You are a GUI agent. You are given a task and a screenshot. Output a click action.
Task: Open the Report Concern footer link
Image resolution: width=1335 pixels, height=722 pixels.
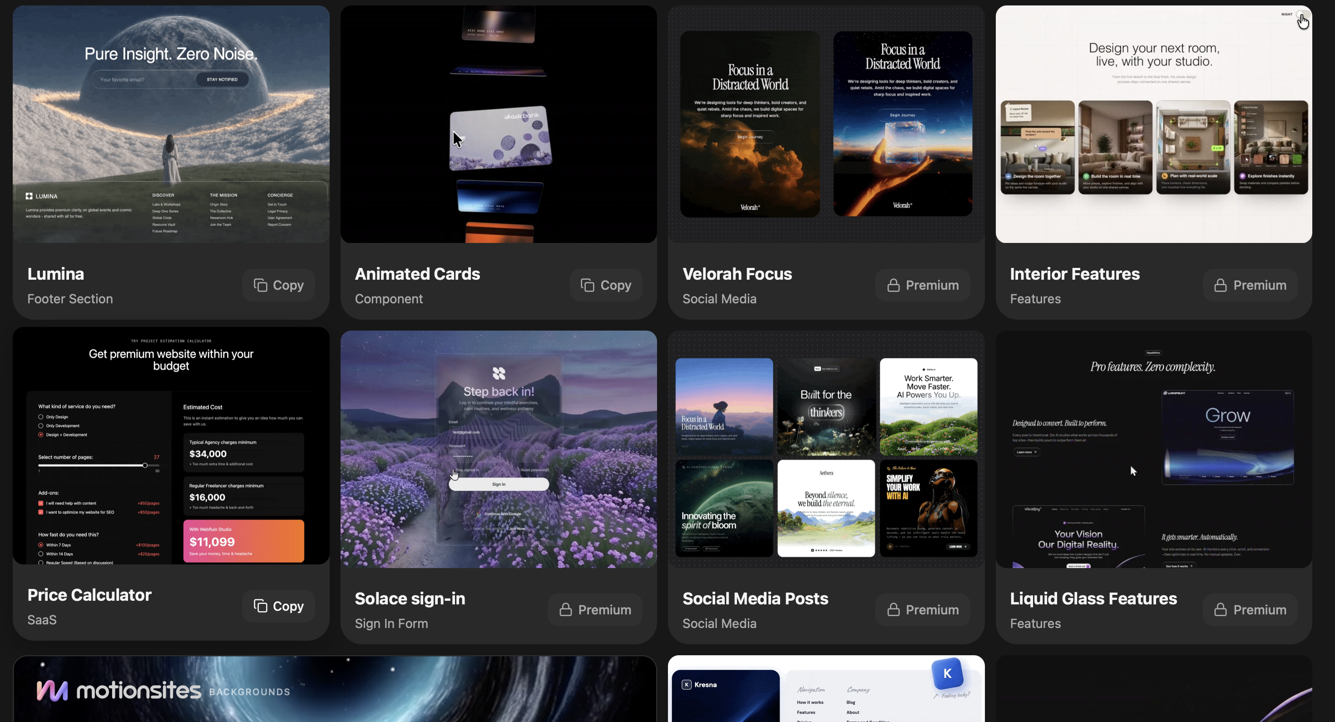(279, 224)
